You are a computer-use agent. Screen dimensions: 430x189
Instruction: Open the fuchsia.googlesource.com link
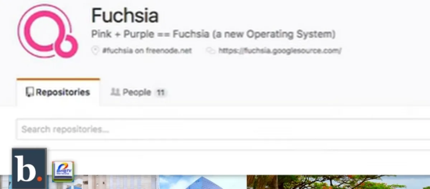pyautogui.click(x=280, y=51)
